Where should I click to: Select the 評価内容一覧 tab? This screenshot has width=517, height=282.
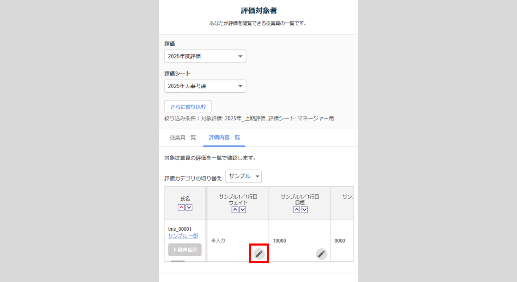224,138
